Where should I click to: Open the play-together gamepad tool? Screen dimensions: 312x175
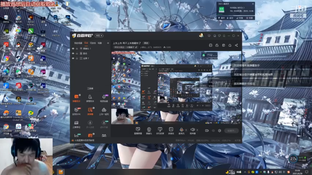(x=104, y=111)
